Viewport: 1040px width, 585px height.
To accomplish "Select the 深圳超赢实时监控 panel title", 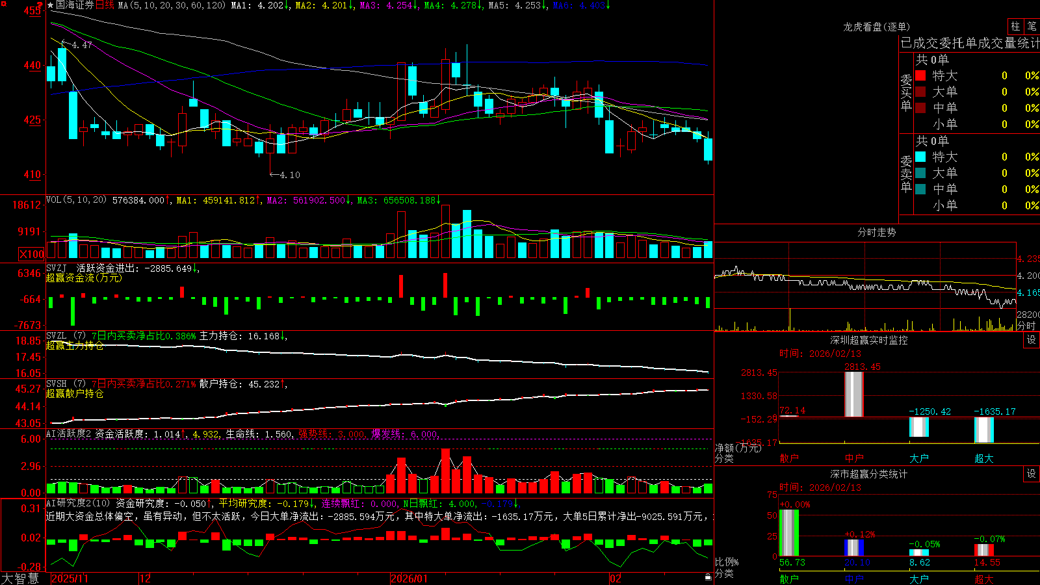I will [x=869, y=340].
